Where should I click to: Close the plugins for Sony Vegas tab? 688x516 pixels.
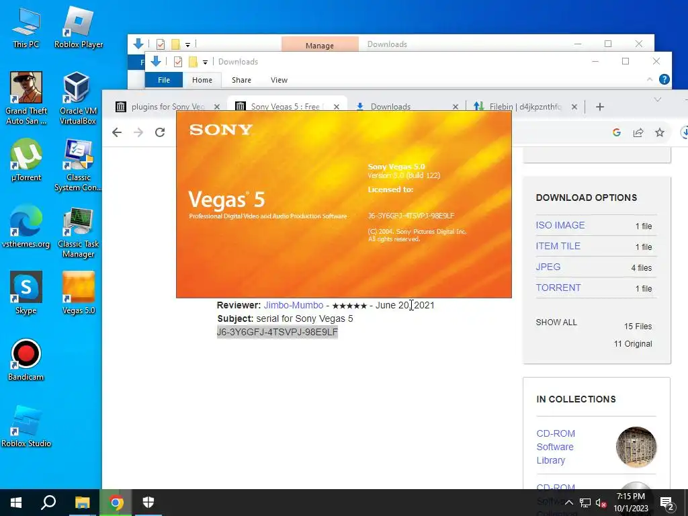coord(217,107)
